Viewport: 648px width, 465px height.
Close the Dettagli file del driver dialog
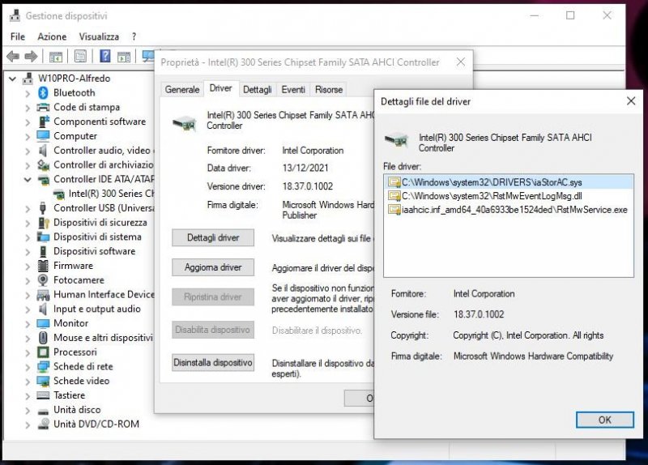coord(631,101)
